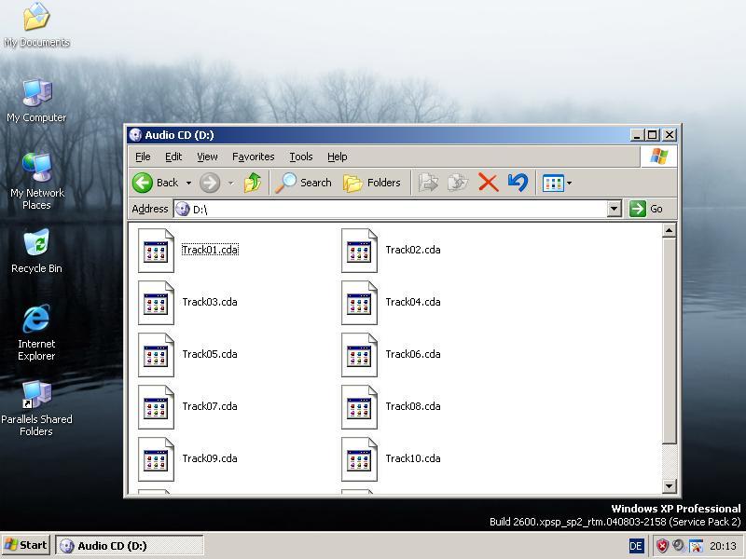Expand the Address bar dropdown
Viewport: 746px width, 559px height.
(614, 210)
